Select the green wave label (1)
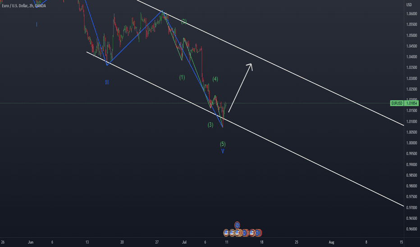The height and width of the screenshot is (247, 420). pyautogui.click(x=182, y=77)
